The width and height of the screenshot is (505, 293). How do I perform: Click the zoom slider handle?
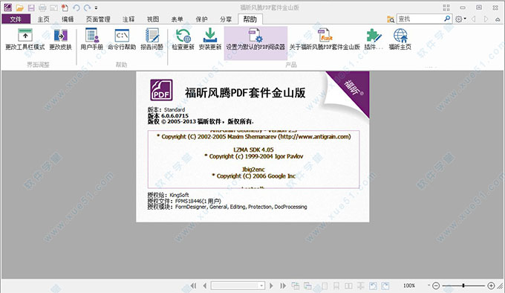tap(463, 286)
